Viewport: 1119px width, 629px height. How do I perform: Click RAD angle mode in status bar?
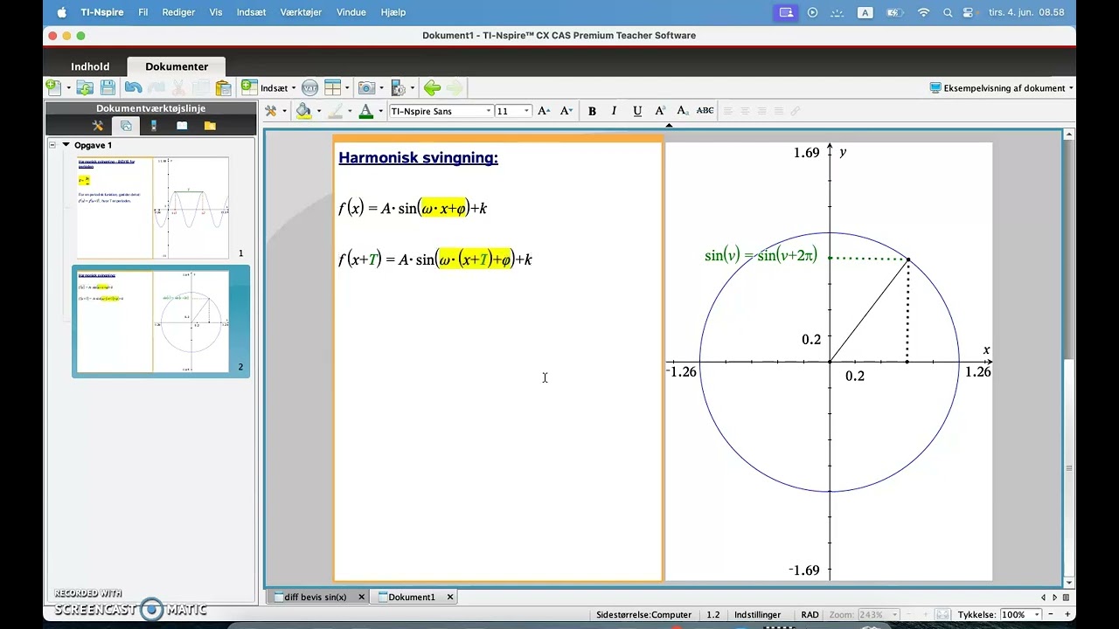coord(810,615)
